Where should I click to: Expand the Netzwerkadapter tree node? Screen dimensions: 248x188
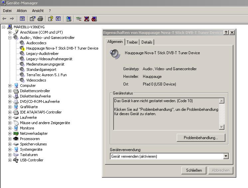pyautogui.click(x=10, y=133)
